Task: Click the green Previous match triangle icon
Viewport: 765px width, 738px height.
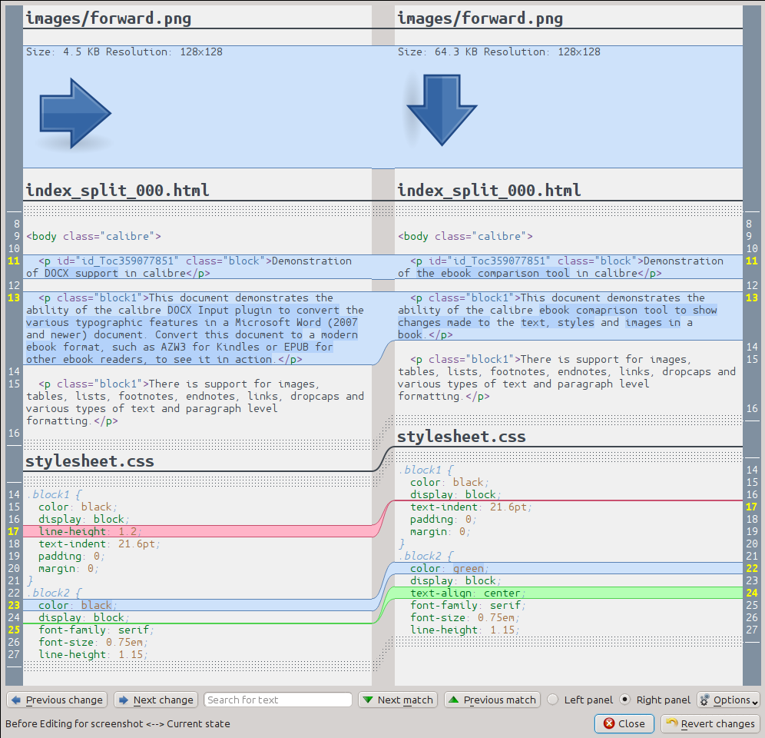Action: point(454,700)
